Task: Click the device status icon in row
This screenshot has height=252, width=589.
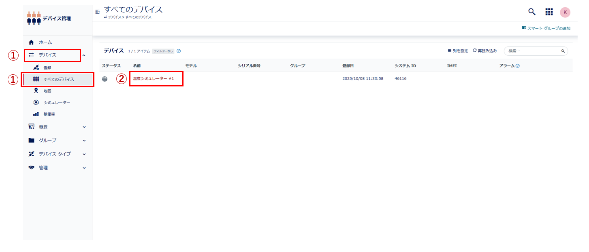Action: pyautogui.click(x=105, y=79)
